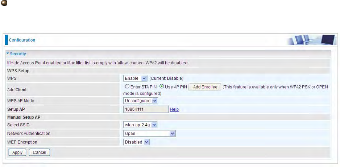Image resolution: width=340 pixels, height=167 pixels.
Task: Open the WPS AP Mode dropdown
Action: click(x=141, y=101)
